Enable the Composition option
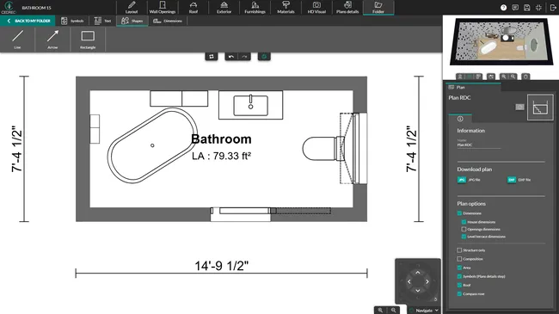Screen dimensions: 559x314 point(459,259)
